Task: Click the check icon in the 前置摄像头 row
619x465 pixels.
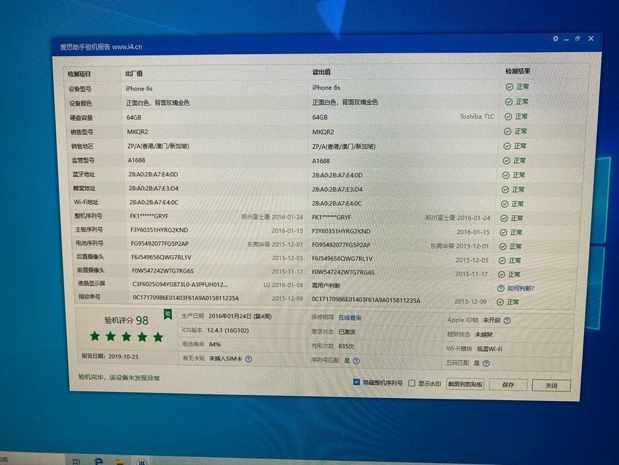Action: click(501, 275)
